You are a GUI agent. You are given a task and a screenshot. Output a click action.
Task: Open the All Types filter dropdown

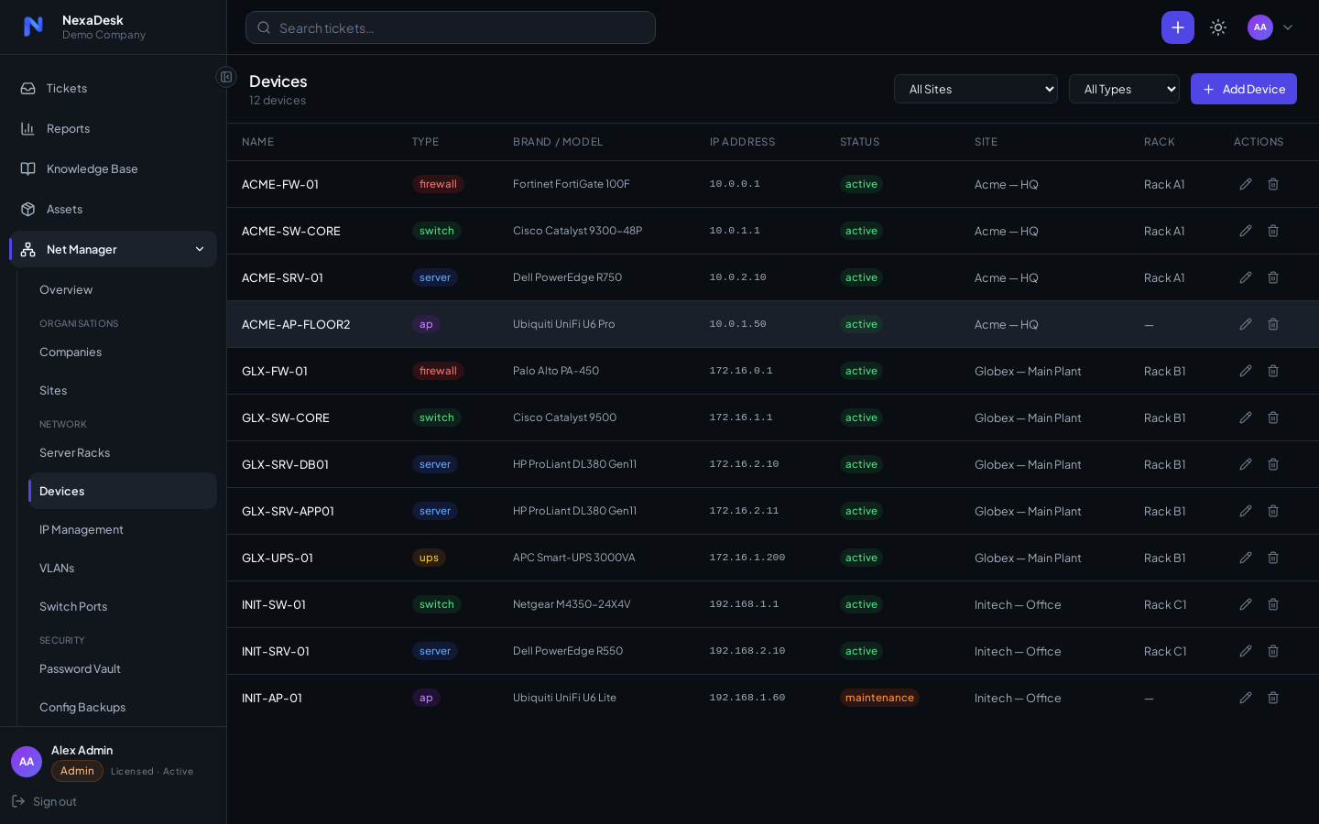(x=1124, y=89)
